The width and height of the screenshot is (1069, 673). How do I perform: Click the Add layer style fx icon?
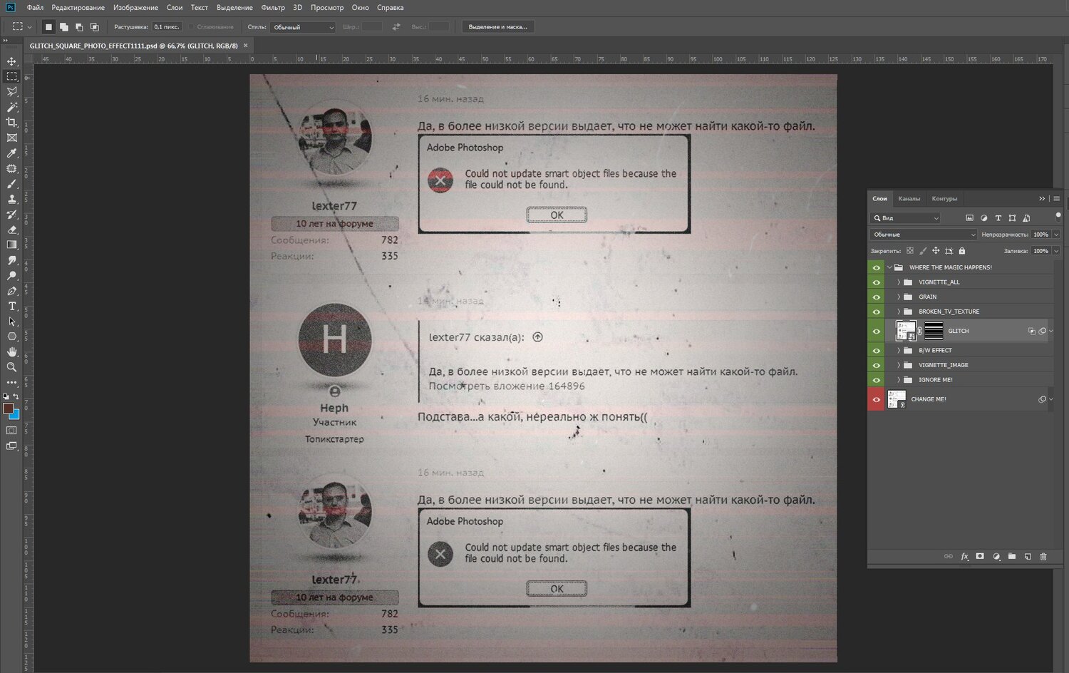point(964,557)
